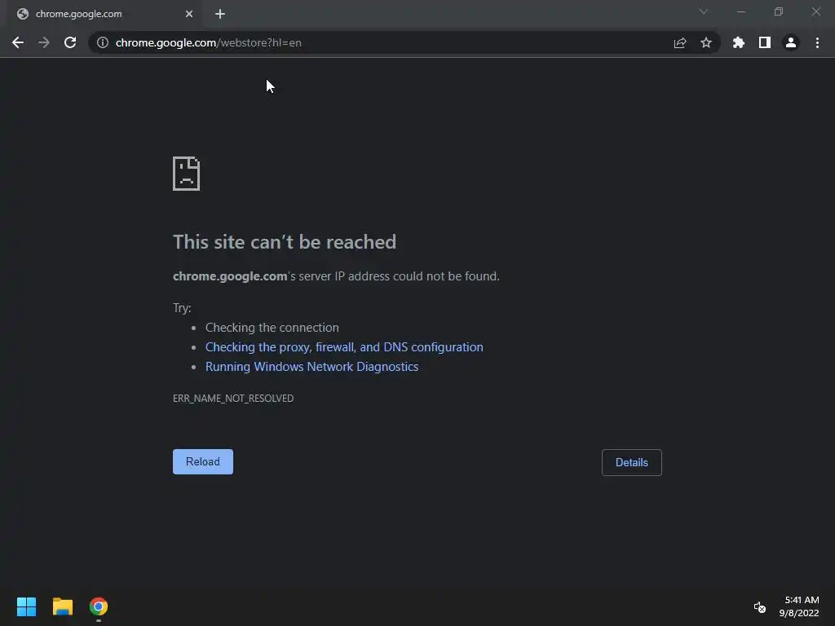Click the 'Checking the connection' suggestion text

pos(272,328)
